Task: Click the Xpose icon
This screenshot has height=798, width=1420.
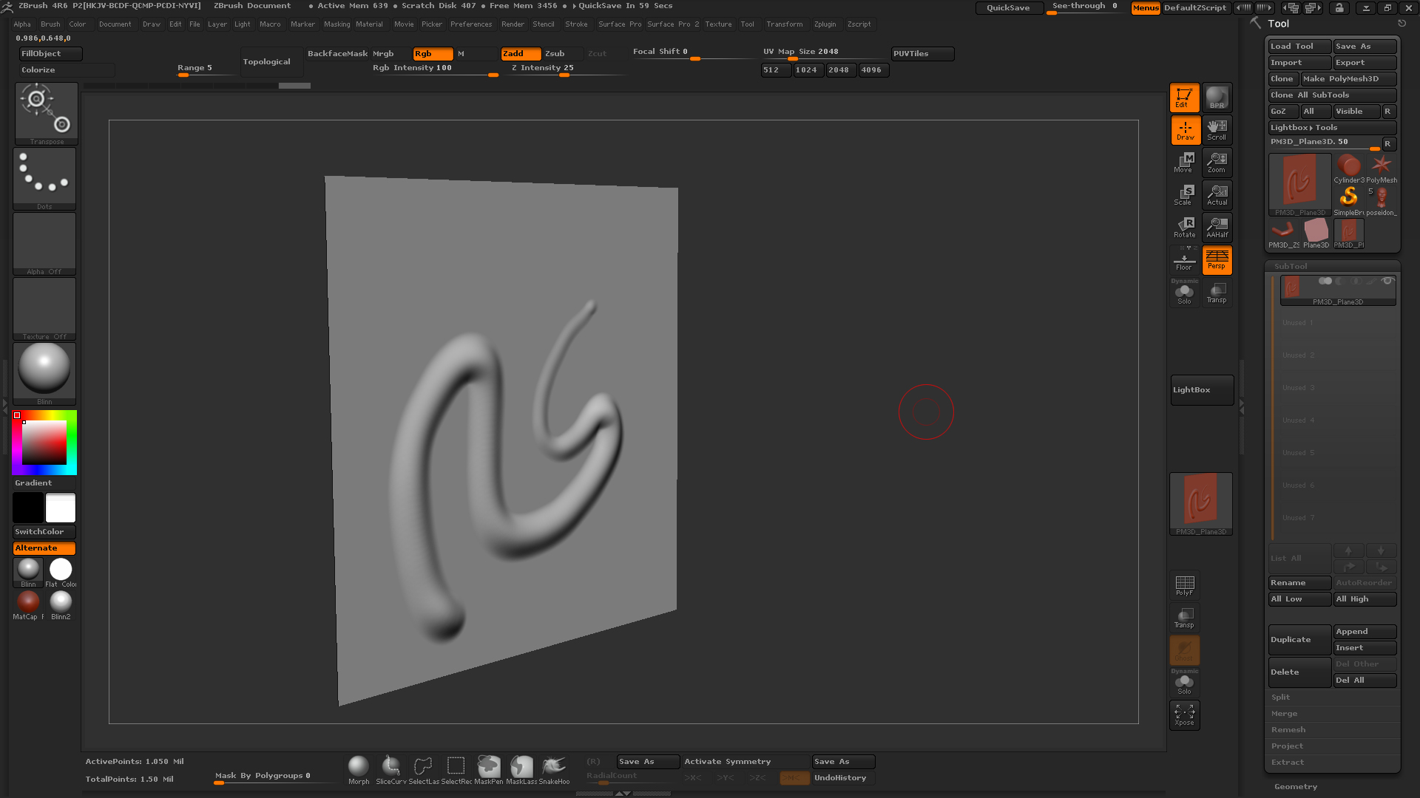Action: 1184,715
